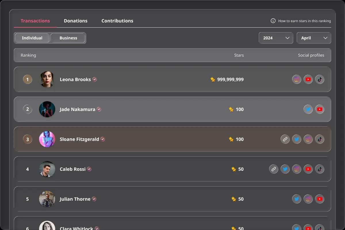
Task: Click Jade Nakamura's avatar picture
Action: tap(47, 109)
